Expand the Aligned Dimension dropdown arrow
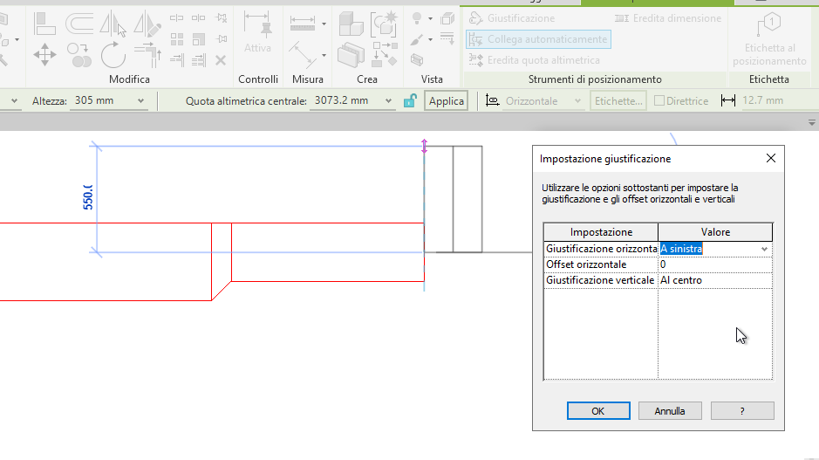The height and width of the screenshot is (460, 819). (324, 55)
